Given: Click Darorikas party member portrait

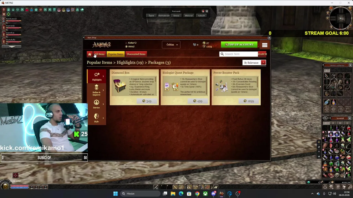Looking at the screenshot, I should tap(4, 34).
